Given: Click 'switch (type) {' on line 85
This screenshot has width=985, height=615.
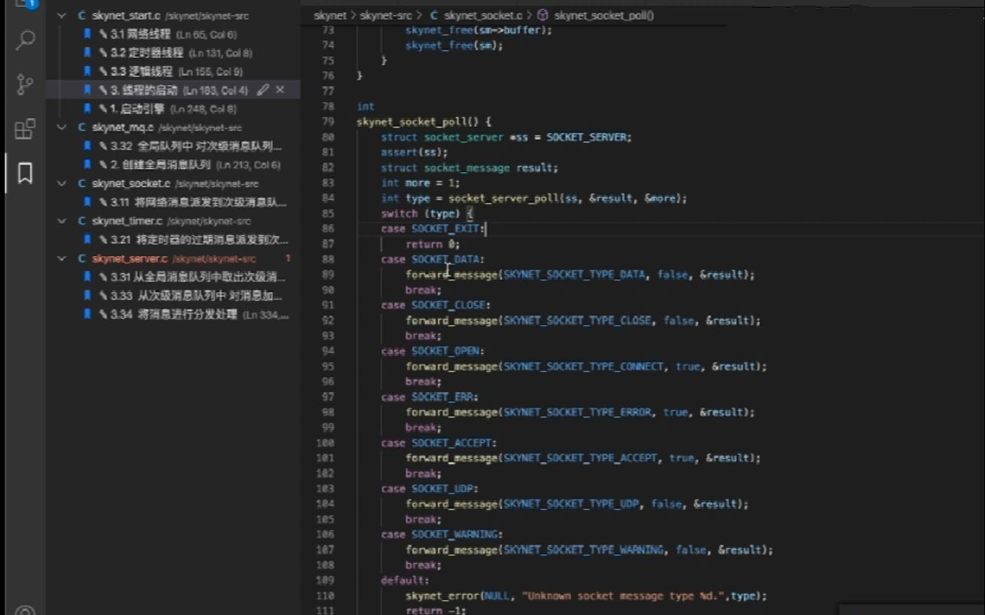Looking at the screenshot, I should [427, 213].
